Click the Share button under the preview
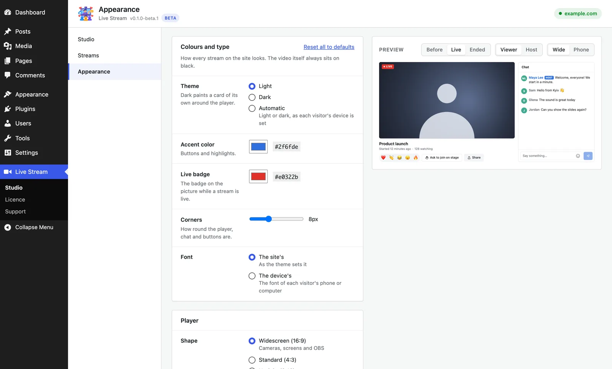The height and width of the screenshot is (369, 612). (474, 158)
